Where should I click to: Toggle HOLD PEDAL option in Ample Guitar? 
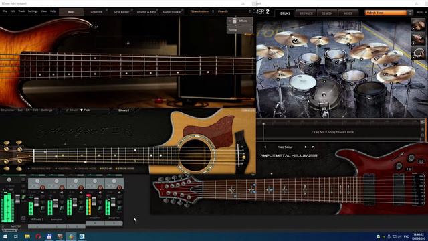click(63, 169)
